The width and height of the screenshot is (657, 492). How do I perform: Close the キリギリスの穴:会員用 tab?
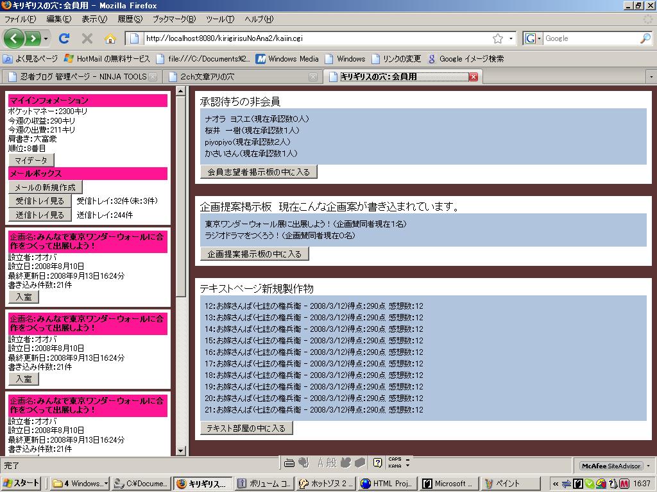click(x=474, y=77)
